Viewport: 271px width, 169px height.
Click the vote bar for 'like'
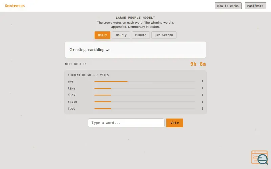145,88
